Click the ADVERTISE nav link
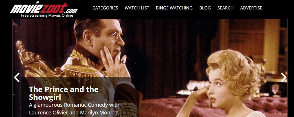294x117 pixels. coord(251,8)
